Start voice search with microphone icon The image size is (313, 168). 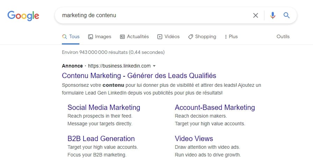(x=273, y=15)
